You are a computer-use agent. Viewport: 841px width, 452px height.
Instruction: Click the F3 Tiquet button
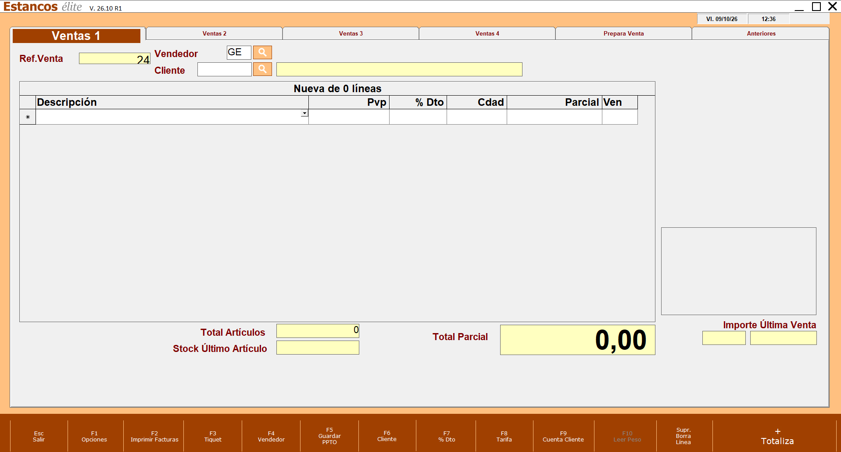pos(213,436)
